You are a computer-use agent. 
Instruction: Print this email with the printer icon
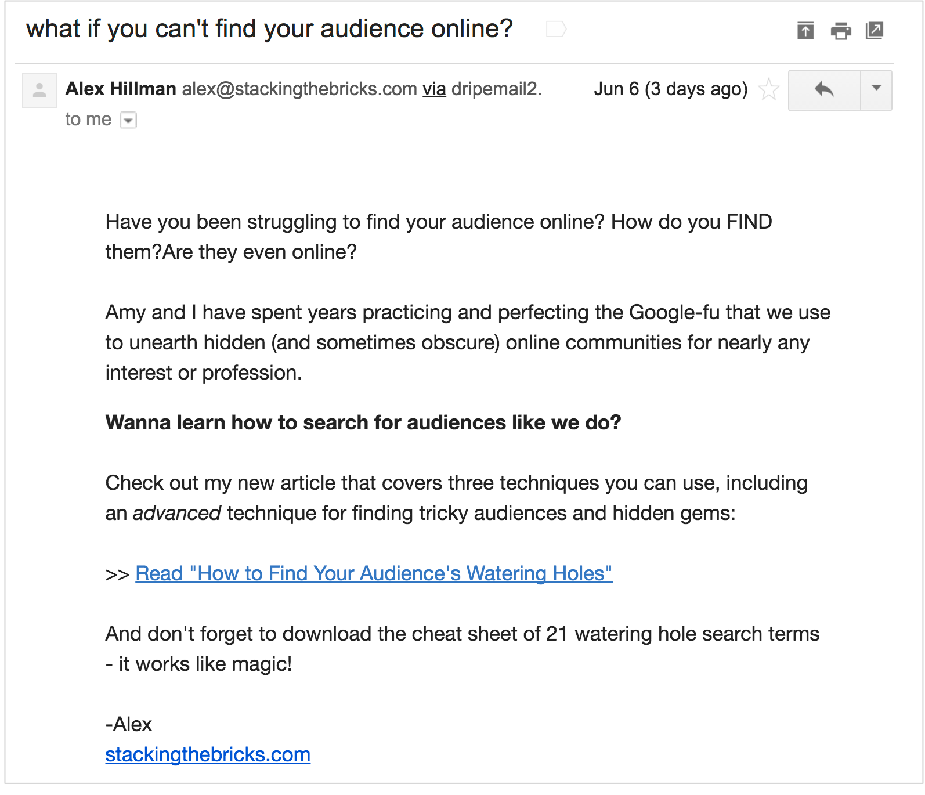coord(840,30)
